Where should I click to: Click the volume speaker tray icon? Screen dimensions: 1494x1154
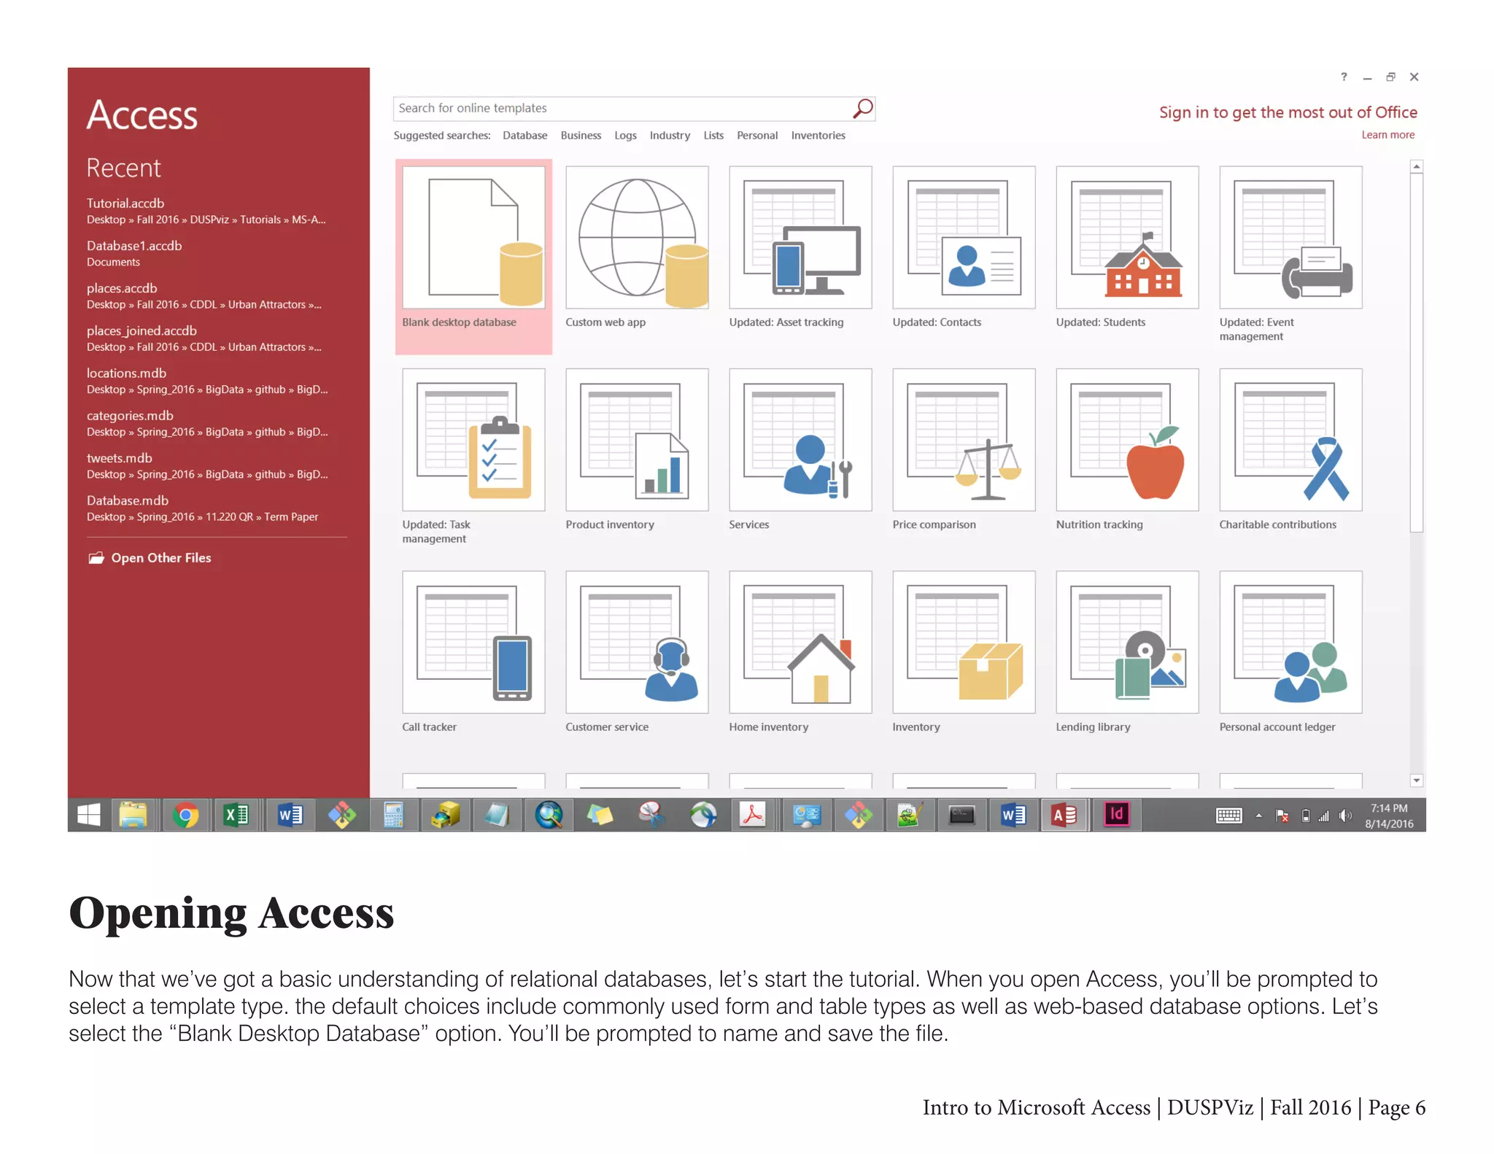click(x=1346, y=816)
